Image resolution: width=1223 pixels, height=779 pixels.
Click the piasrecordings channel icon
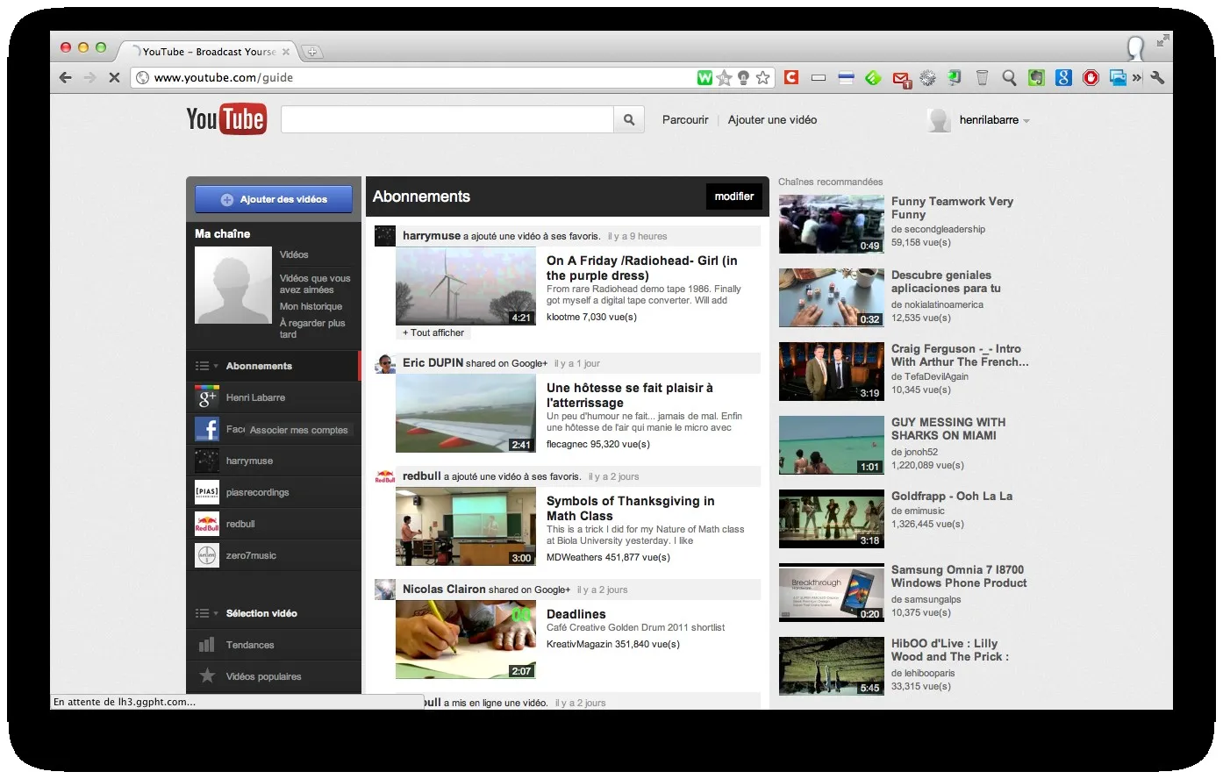pos(207,492)
